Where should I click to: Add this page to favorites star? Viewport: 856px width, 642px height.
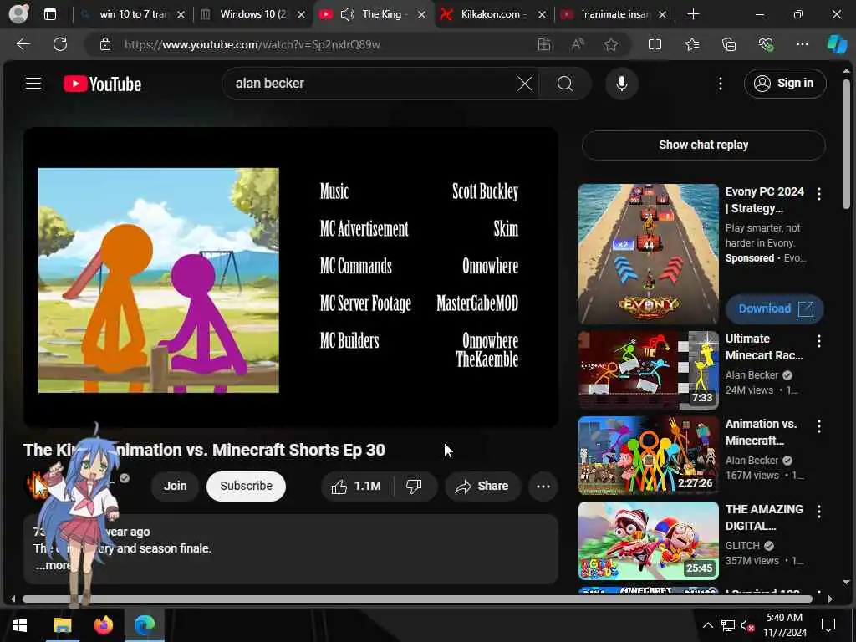(x=611, y=44)
